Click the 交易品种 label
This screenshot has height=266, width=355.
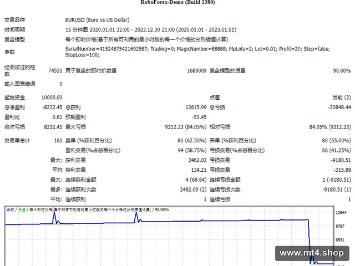point(15,20)
